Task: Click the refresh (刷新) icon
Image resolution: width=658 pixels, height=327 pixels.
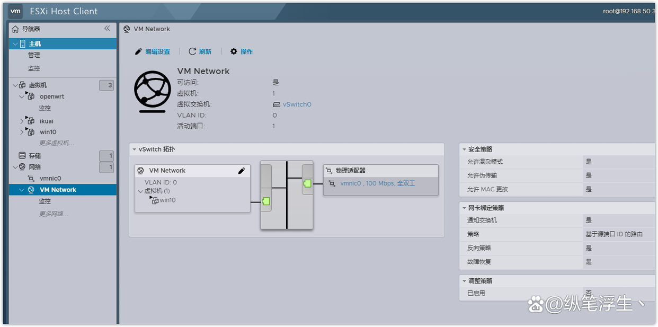Action: (191, 51)
